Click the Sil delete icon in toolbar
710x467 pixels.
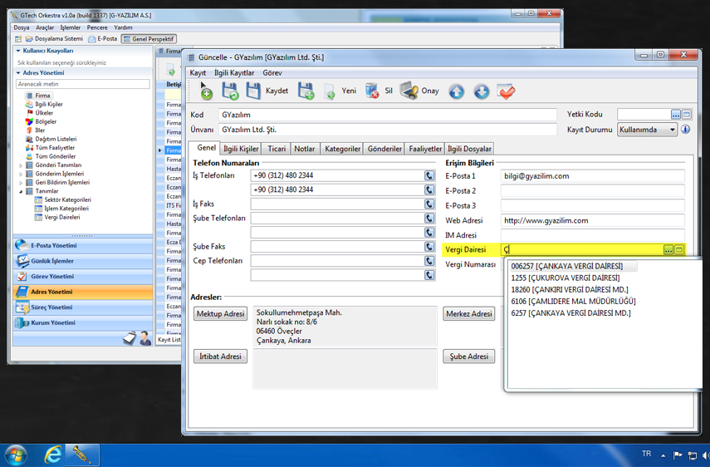[x=372, y=91]
